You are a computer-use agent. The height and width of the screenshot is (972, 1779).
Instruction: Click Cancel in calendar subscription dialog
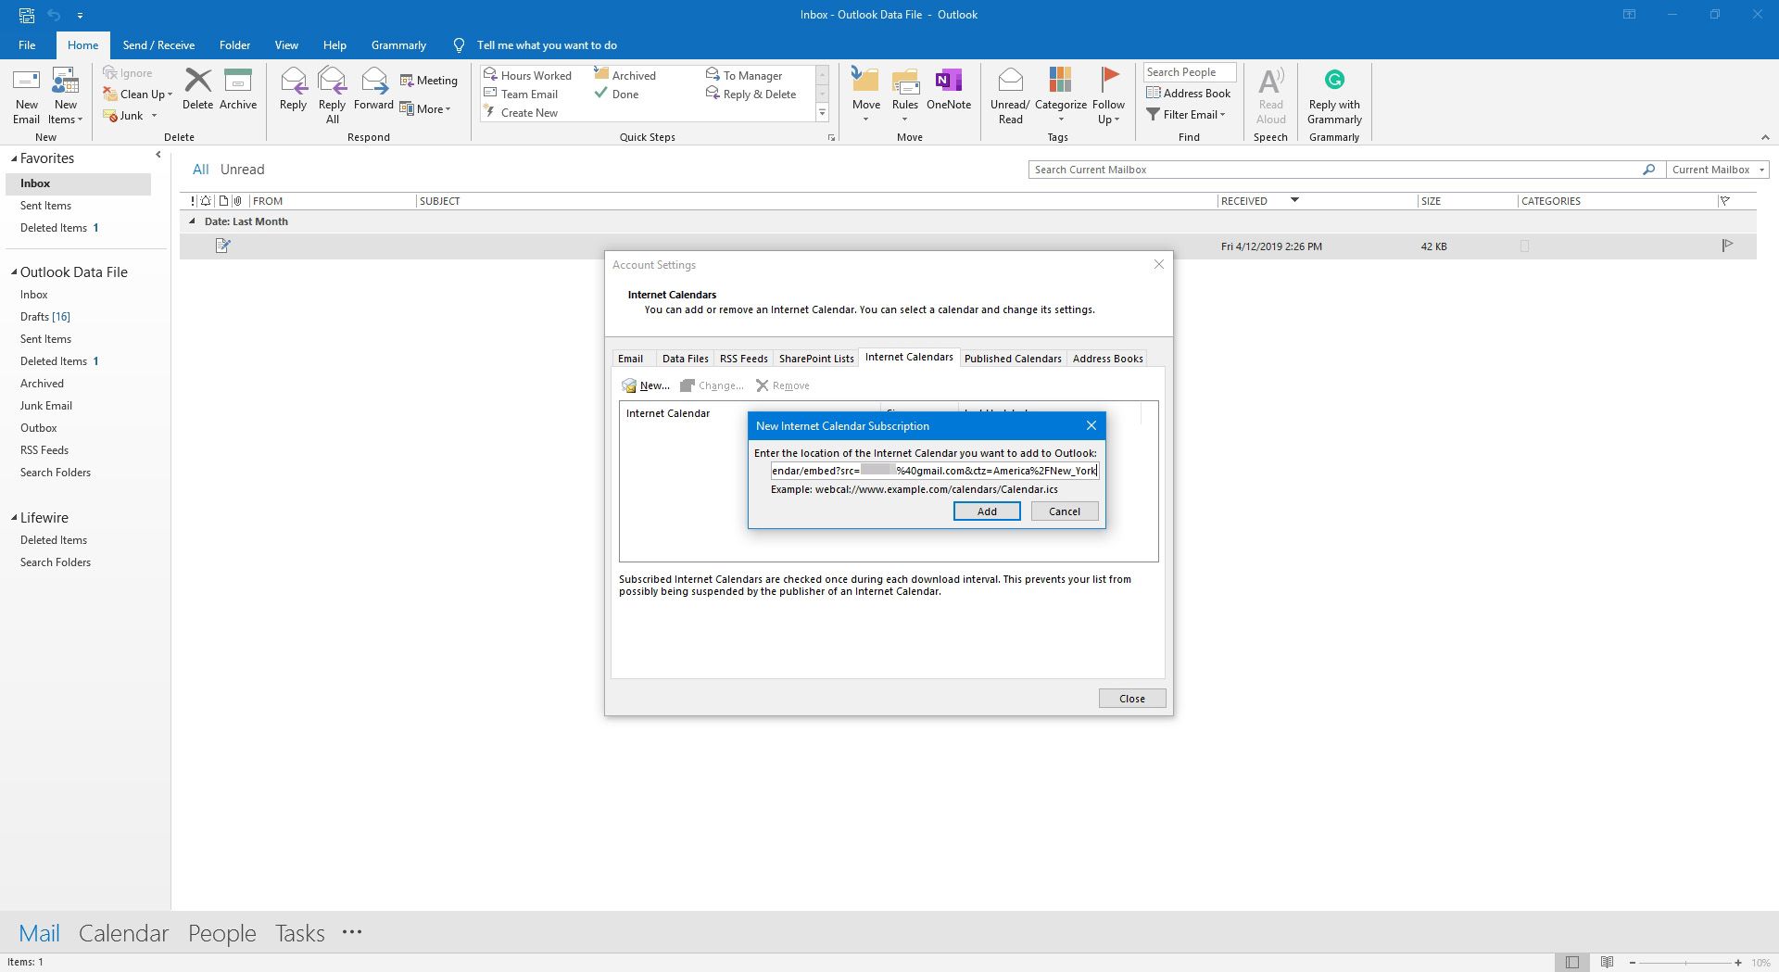point(1065,511)
